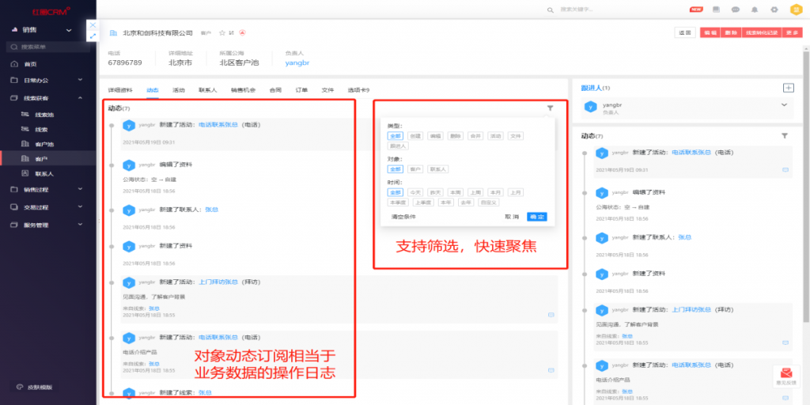Click the red 编辑 button
The image size is (810, 405).
pos(710,33)
